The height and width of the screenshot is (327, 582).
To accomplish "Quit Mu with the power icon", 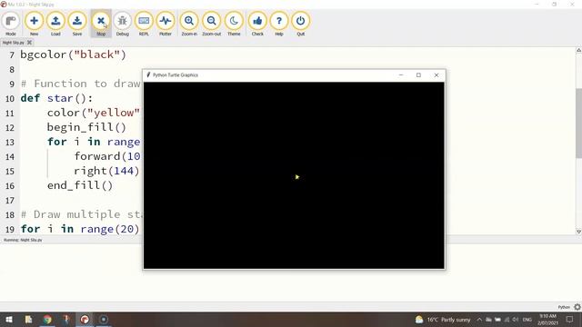I will pyautogui.click(x=301, y=24).
